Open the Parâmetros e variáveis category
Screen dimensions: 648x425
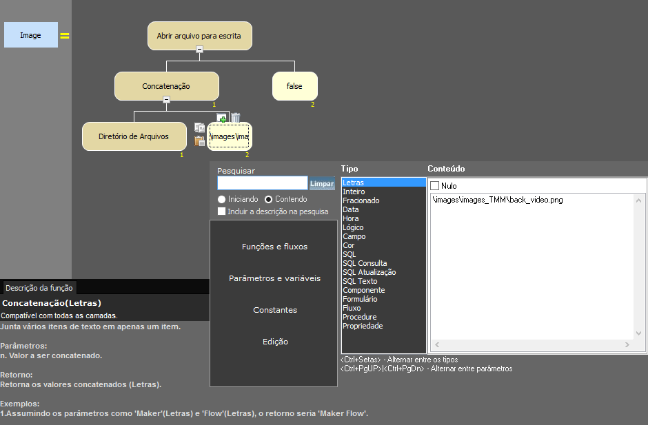[x=274, y=278]
